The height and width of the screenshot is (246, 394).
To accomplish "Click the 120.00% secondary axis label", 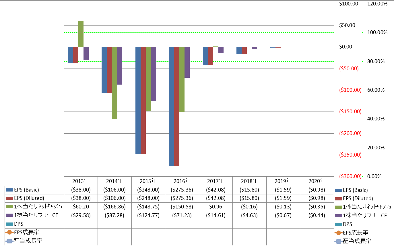I will coord(378,4).
